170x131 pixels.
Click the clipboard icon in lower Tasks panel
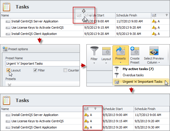(x=7, y=100)
